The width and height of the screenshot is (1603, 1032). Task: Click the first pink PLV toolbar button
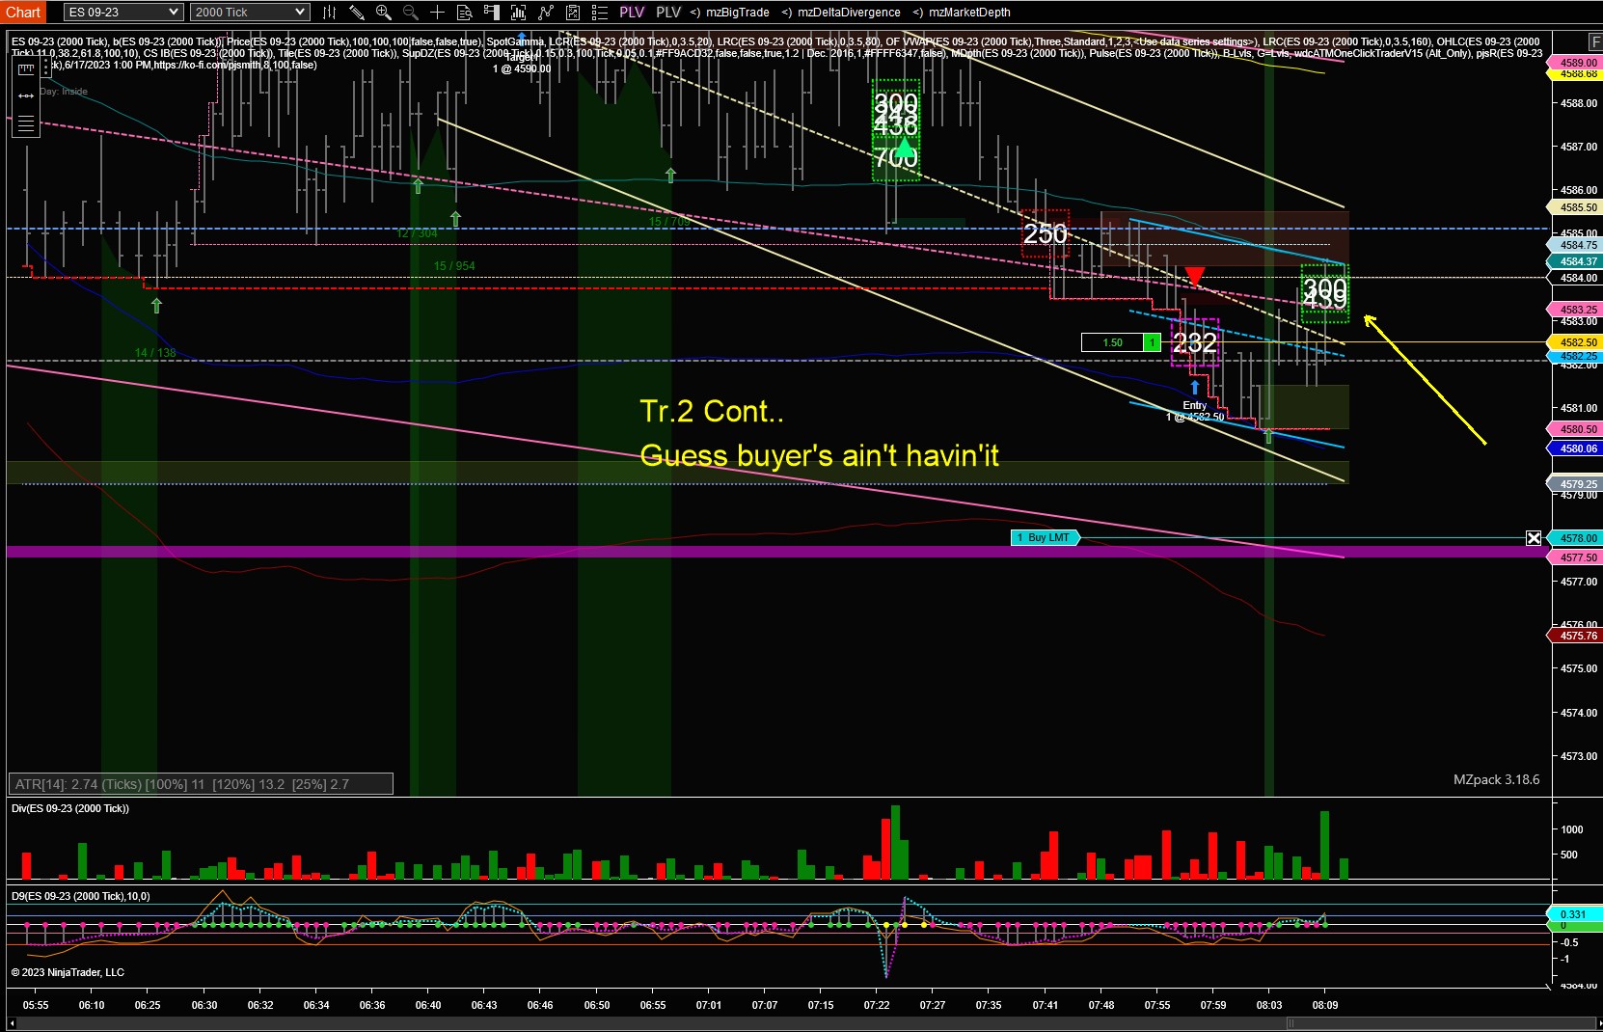(632, 13)
